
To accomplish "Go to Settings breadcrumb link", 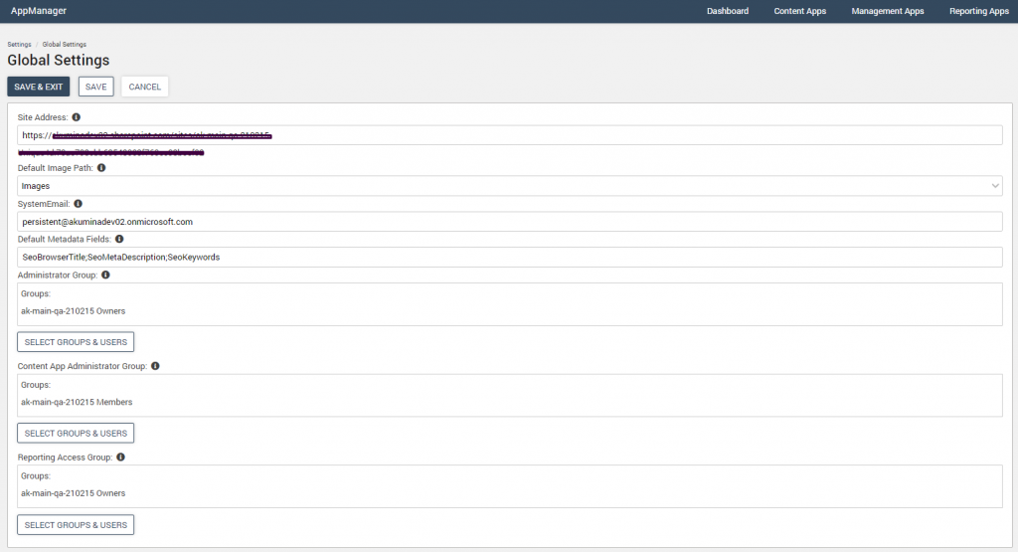I will click(19, 45).
